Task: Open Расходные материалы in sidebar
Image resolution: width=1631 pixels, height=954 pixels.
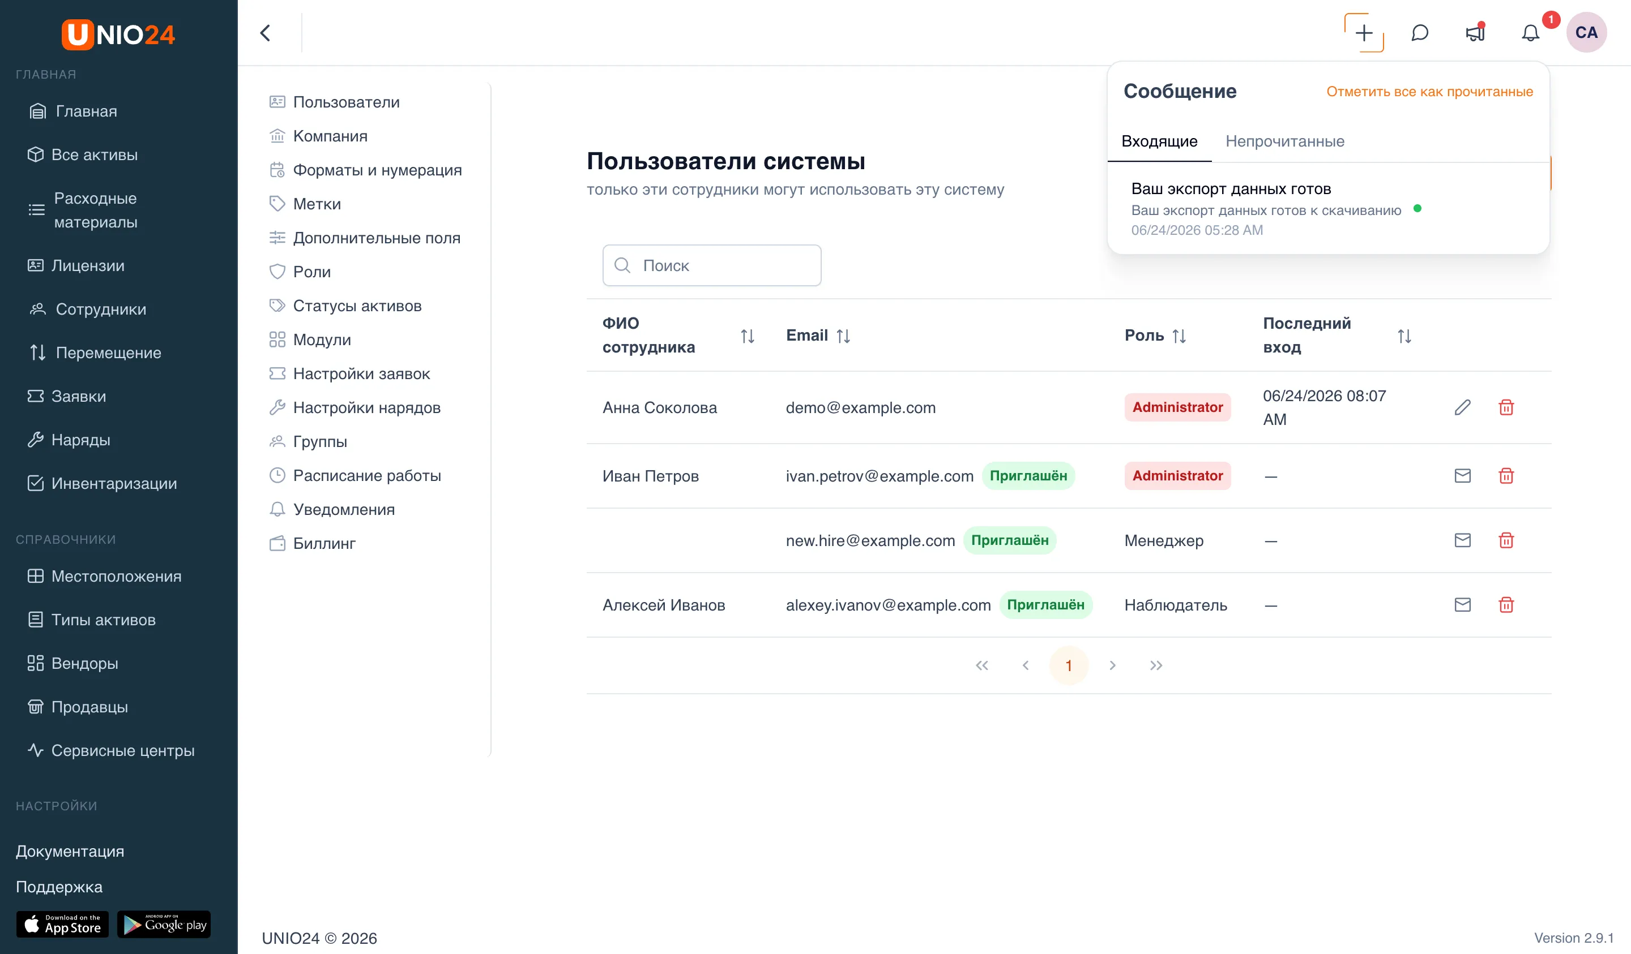Action: click(82, 210)
